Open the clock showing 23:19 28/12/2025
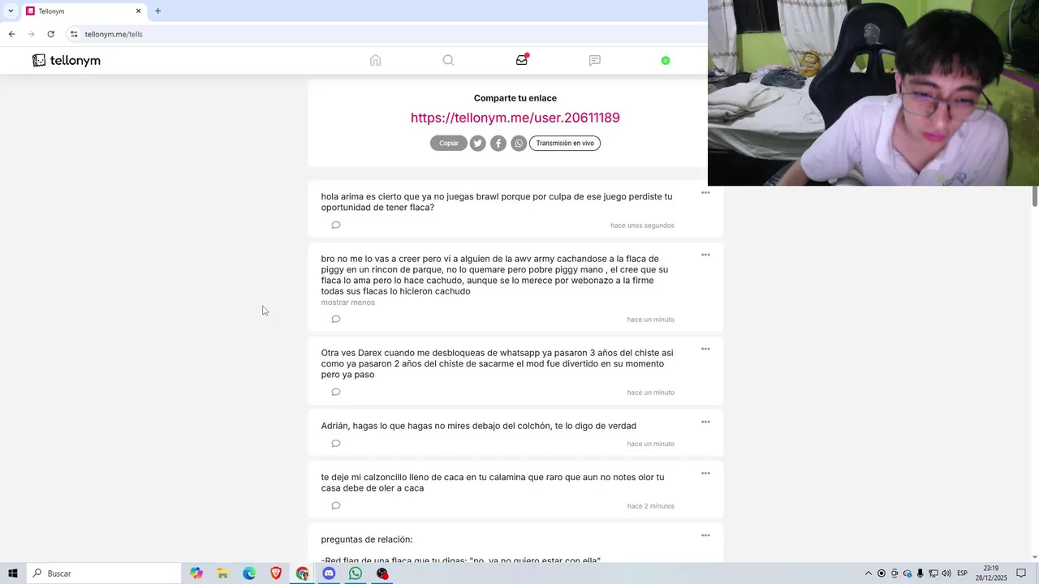Image resolution: width=1039 pixels, height=584 pixels. click(x=991, y=573)
